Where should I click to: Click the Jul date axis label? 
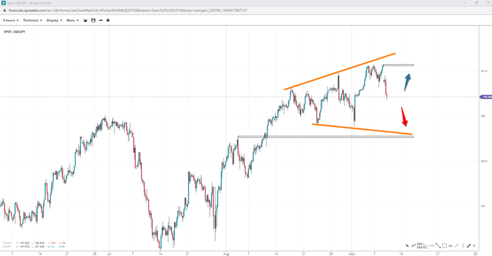tap(109, 253)
